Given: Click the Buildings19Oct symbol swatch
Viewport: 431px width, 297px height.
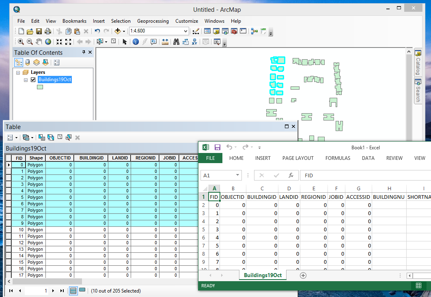Looking at the screenshot, I should tap(39, 87).
